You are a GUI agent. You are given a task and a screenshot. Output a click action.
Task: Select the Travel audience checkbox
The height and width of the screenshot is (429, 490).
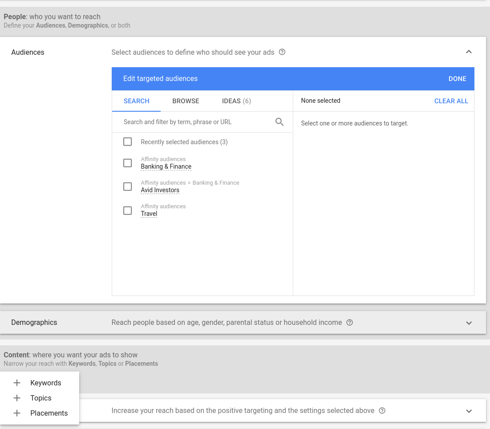pyautogui.click(x=127, y=210)
